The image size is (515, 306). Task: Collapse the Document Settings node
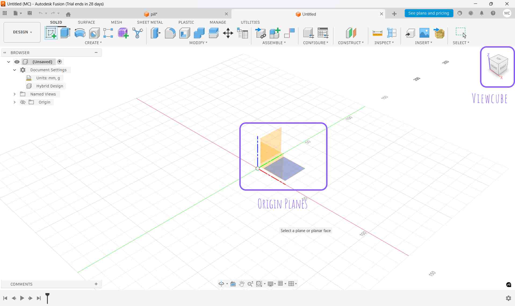[x=15, y=70]
